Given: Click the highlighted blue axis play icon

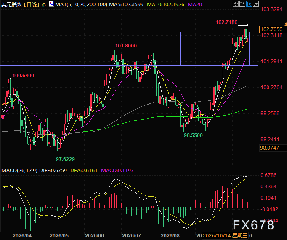Looking at the screenshot, I should (x=249, y=4).
